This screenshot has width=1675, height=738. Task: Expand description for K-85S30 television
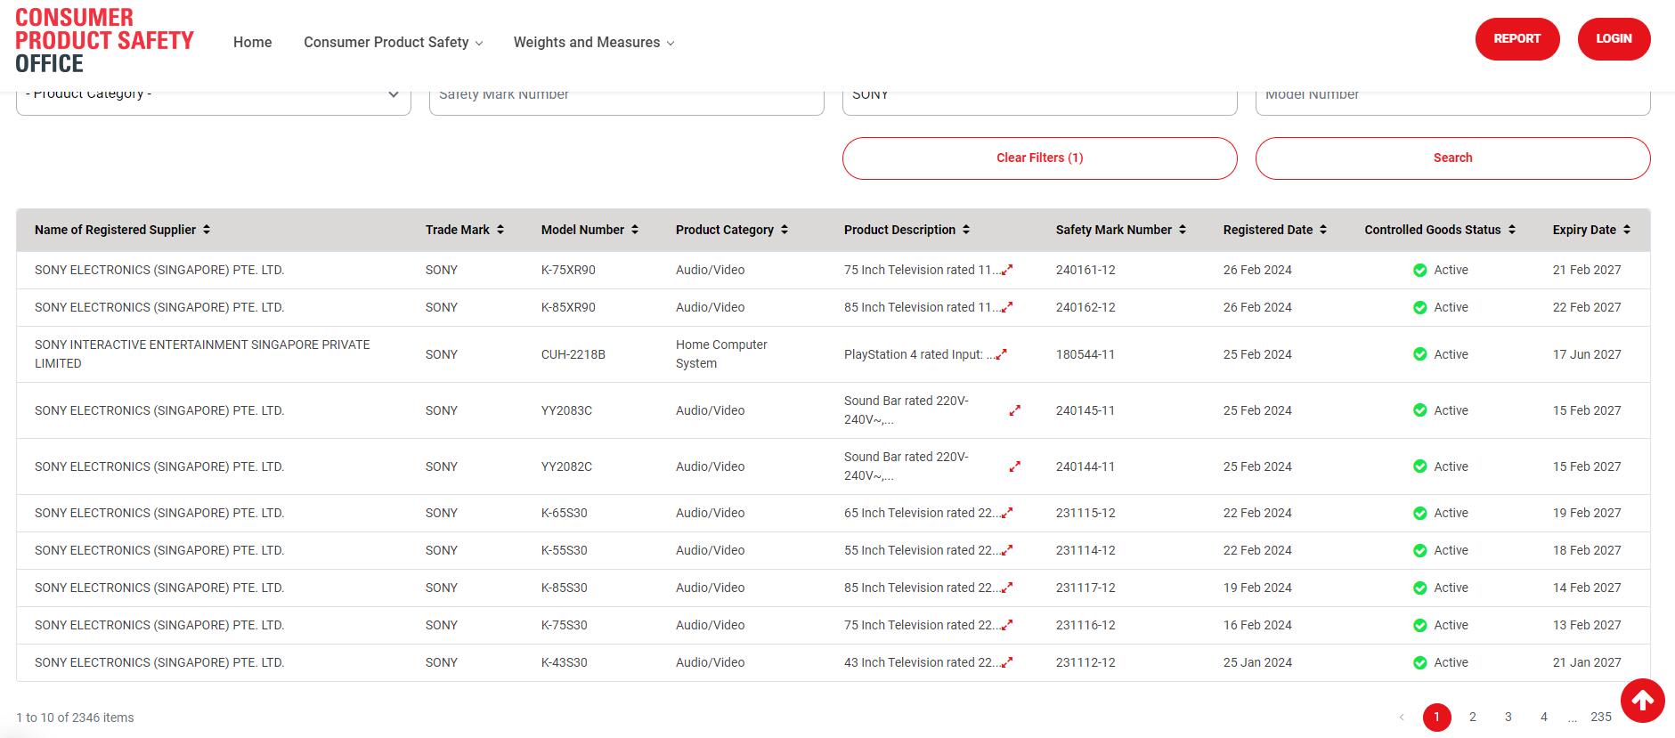click(1007, 588)
